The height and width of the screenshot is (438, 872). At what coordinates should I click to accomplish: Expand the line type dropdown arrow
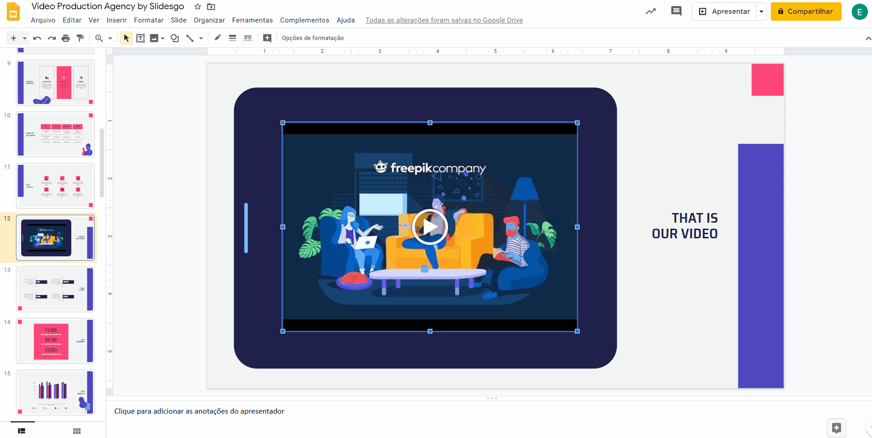(x=201, y=38)
